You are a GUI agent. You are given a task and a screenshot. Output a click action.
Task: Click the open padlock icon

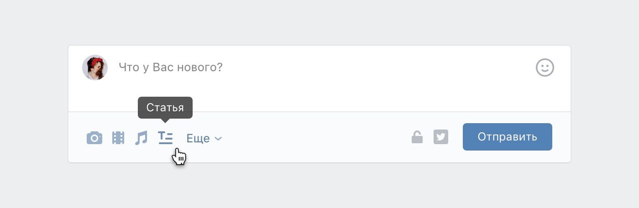pos(417,137)
